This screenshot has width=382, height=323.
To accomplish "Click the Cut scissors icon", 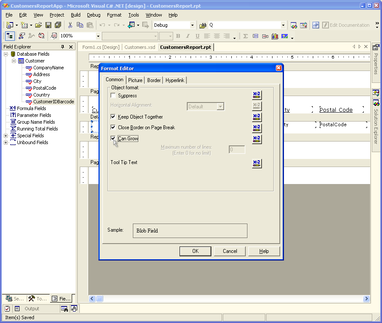I will click(70, 25).
